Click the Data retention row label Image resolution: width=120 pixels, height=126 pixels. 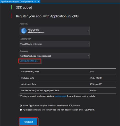click(40, 91)
